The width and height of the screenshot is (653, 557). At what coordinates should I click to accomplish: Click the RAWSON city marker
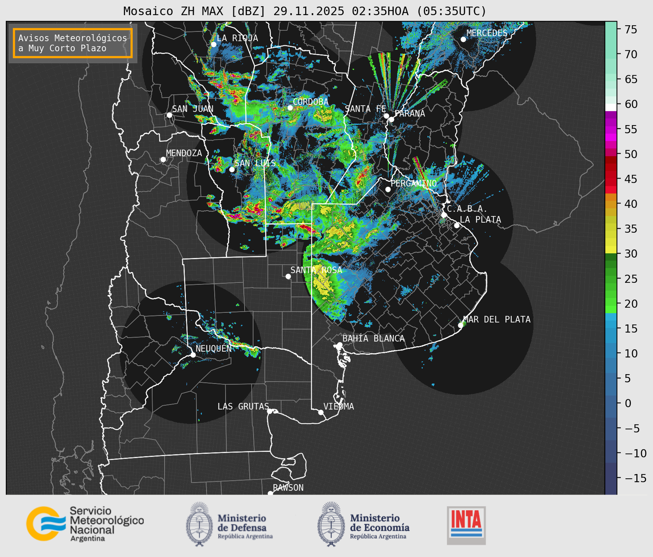tap(270, 493)
